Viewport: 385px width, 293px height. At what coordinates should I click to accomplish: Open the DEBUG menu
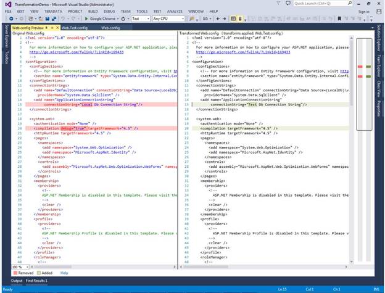109,12
